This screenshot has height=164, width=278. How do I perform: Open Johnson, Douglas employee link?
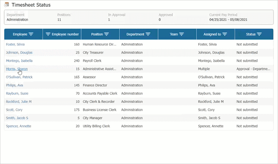pos(19,52)
